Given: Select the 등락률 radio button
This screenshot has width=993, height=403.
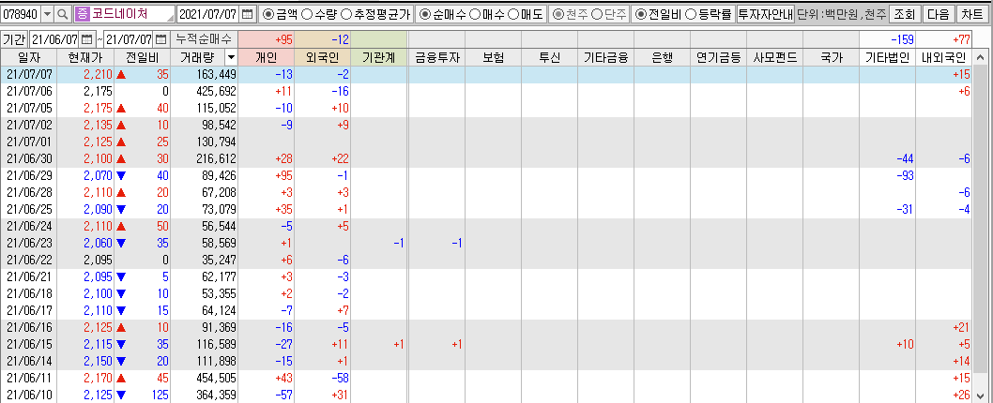Looking at the screenshot, I should point(691,14).
